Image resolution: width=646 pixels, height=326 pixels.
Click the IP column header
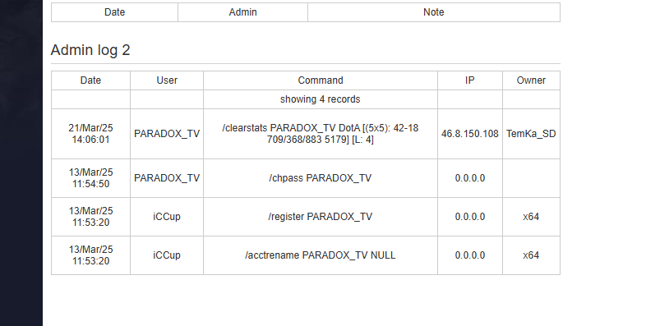(469, 80)
